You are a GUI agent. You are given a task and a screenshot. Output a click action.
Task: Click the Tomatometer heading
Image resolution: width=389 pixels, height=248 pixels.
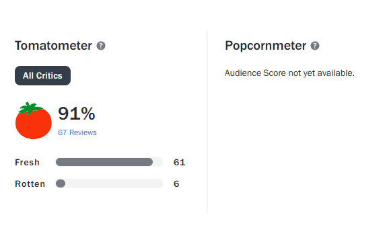coord(53,46)
